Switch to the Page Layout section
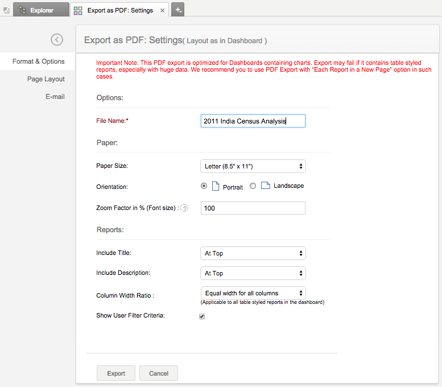The width and height of the screenshot is (442, 387). [x=46, y=79]
